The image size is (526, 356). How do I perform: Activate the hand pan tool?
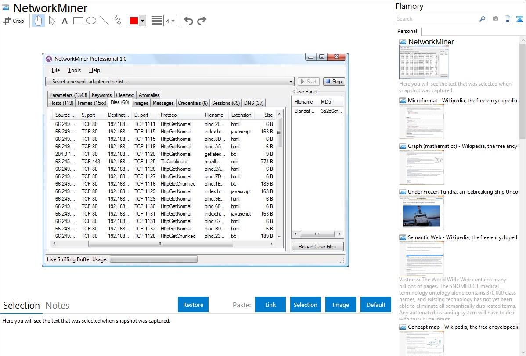click(x=38, y=21)
